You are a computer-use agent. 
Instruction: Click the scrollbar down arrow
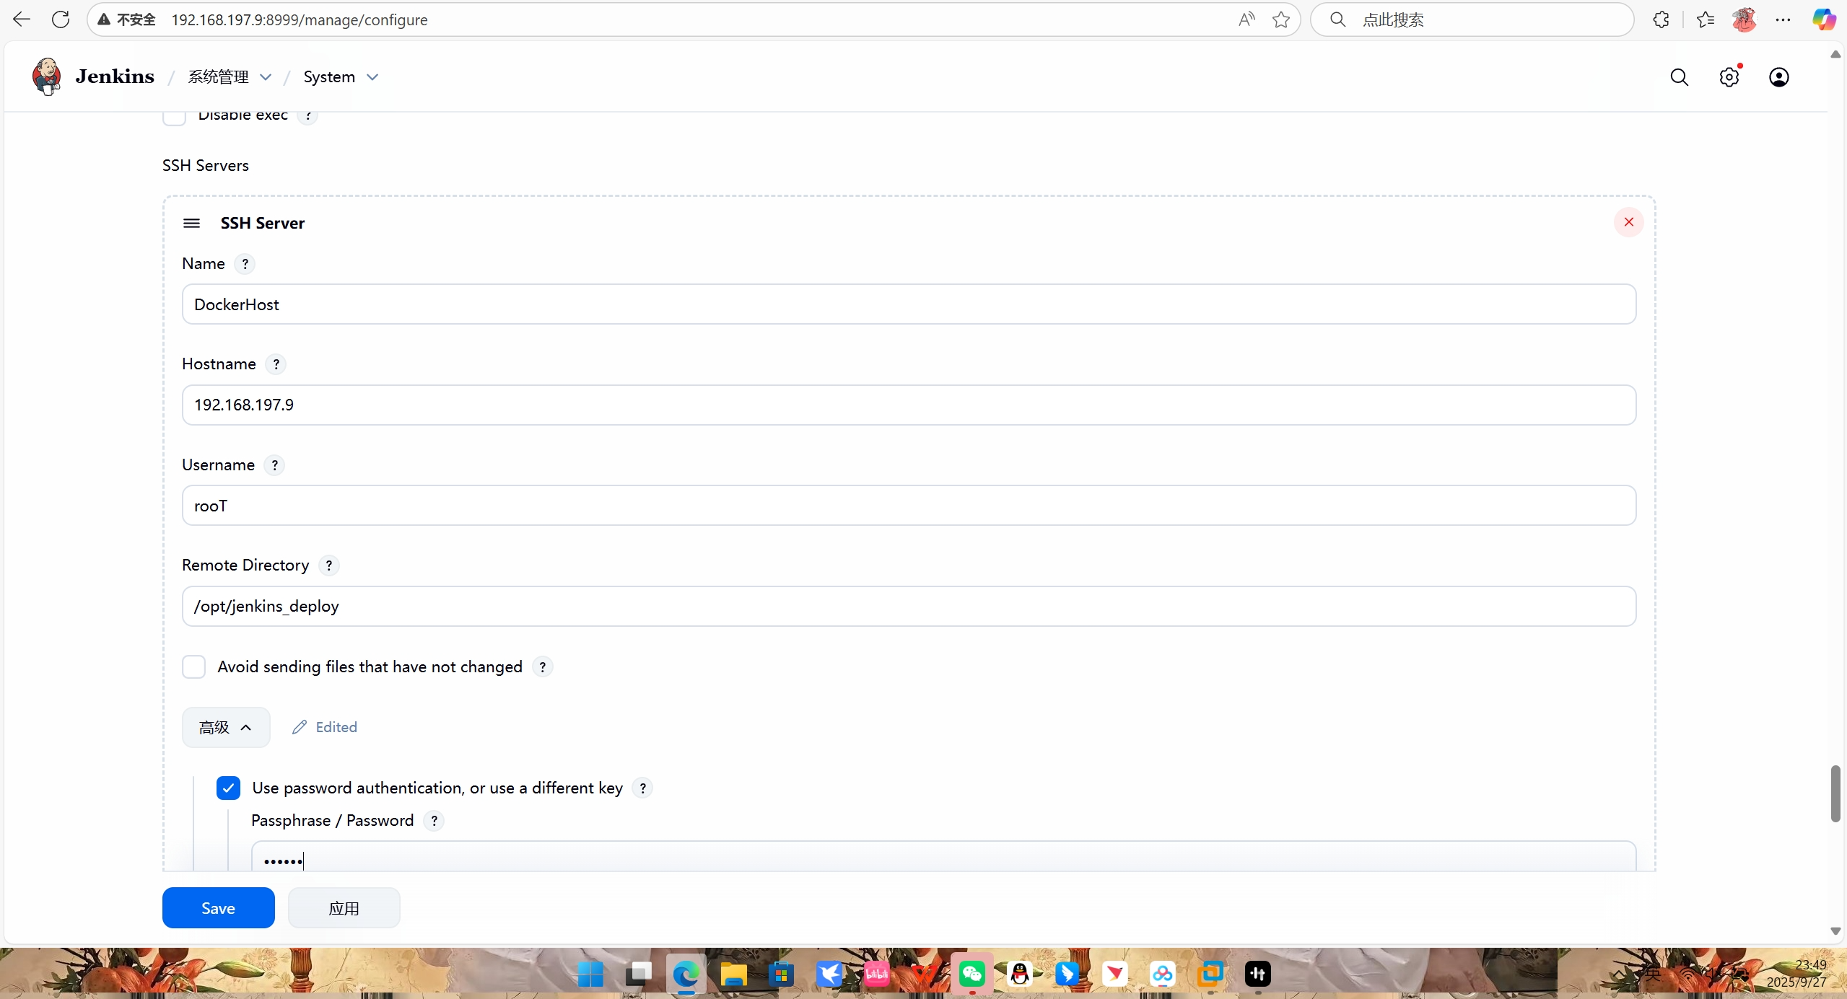point(1836,932)
